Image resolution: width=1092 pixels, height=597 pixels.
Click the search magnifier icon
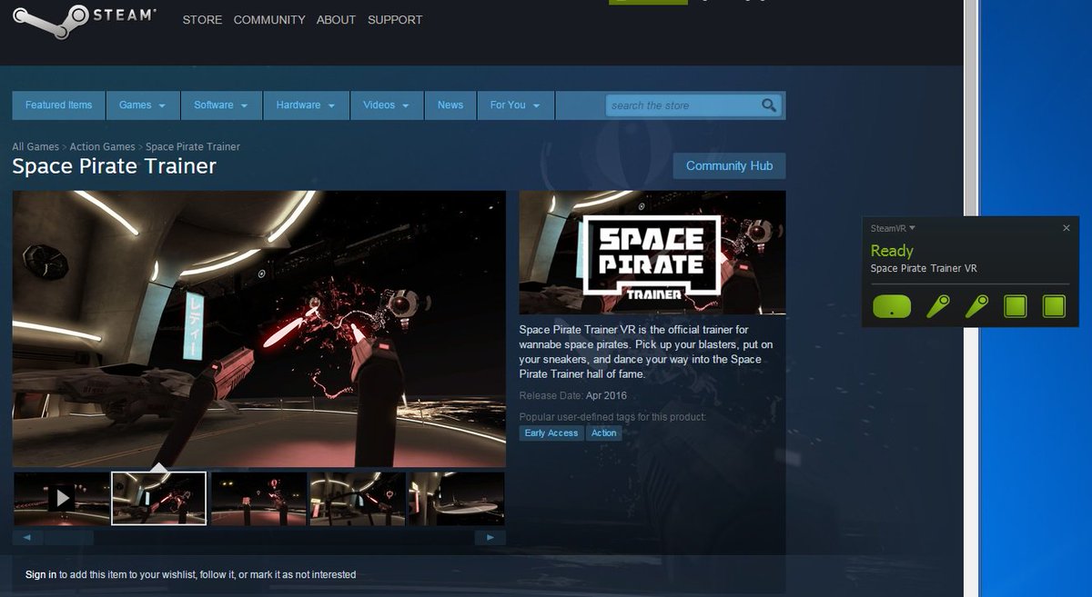770,105
